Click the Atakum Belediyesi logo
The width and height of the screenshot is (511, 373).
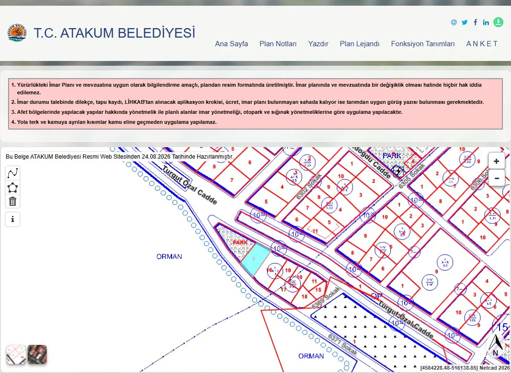point(17,32)
